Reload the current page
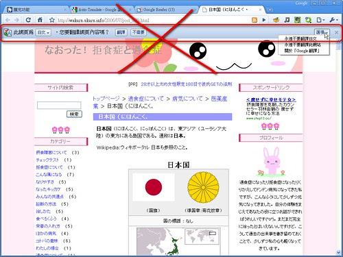 (x=28, y=20)
